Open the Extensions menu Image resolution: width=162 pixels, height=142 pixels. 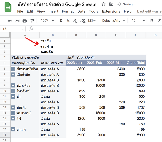pyautogui.click(x=111, y=11)
